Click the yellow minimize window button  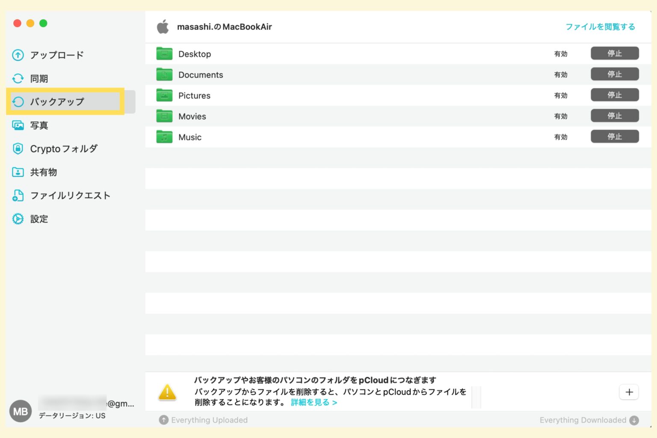(30, 23)
